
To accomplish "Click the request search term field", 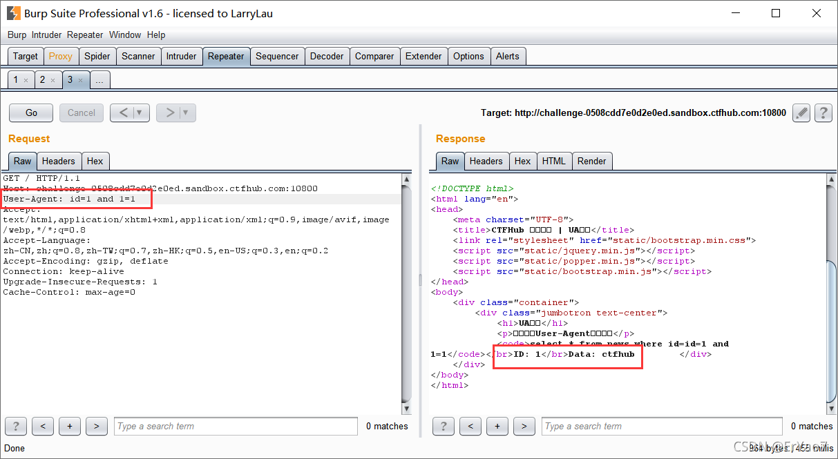I will click(x=236, y=426).
